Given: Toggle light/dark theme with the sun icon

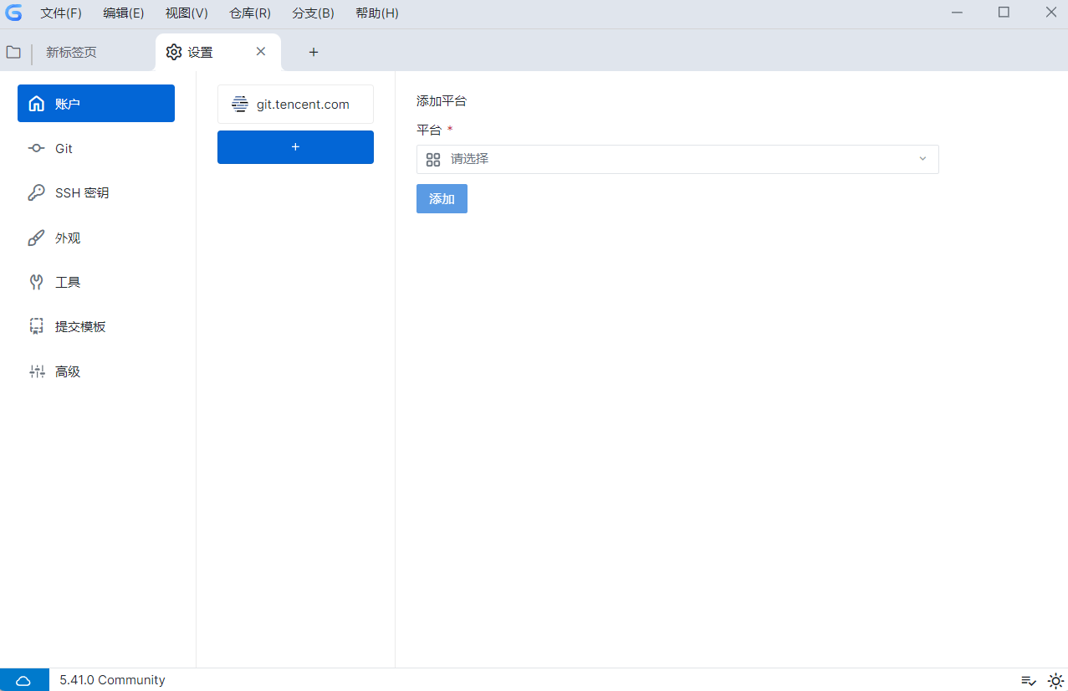Looking at the screenshot, I should tap(1055, 680).
